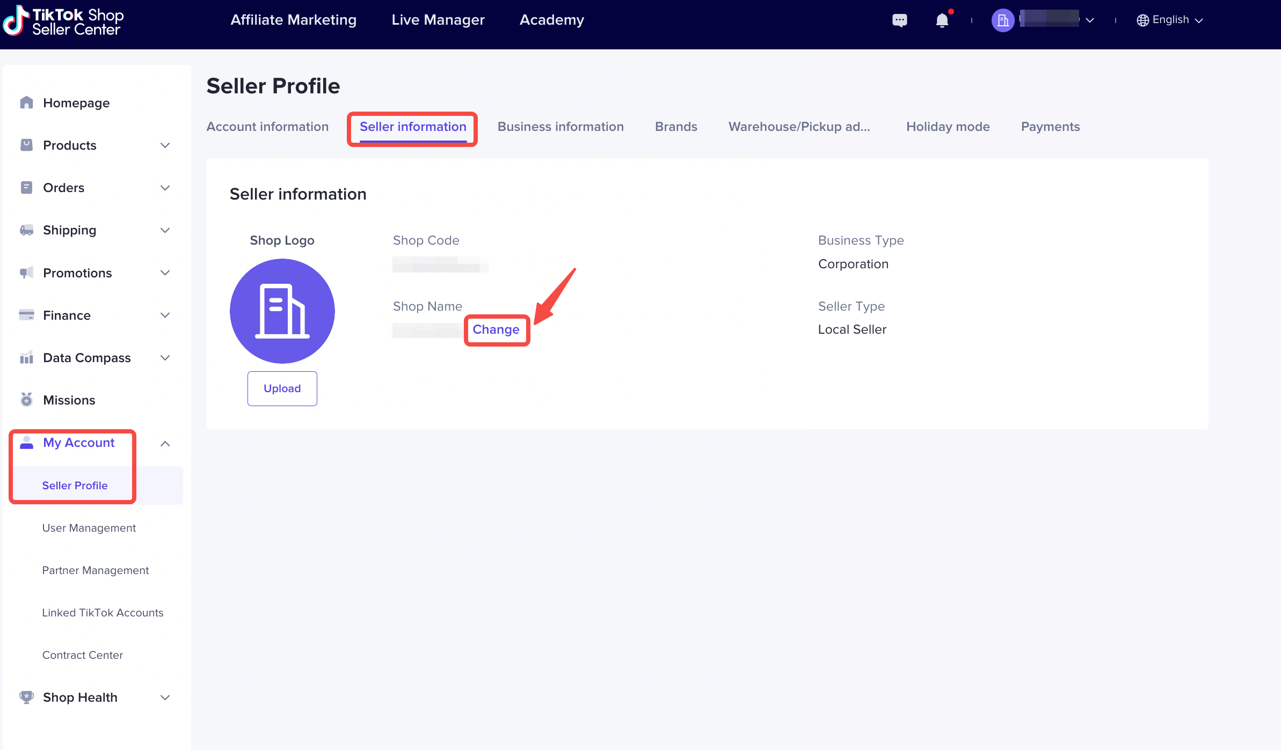Open the English language dropdown

(x=1169, y=20)
